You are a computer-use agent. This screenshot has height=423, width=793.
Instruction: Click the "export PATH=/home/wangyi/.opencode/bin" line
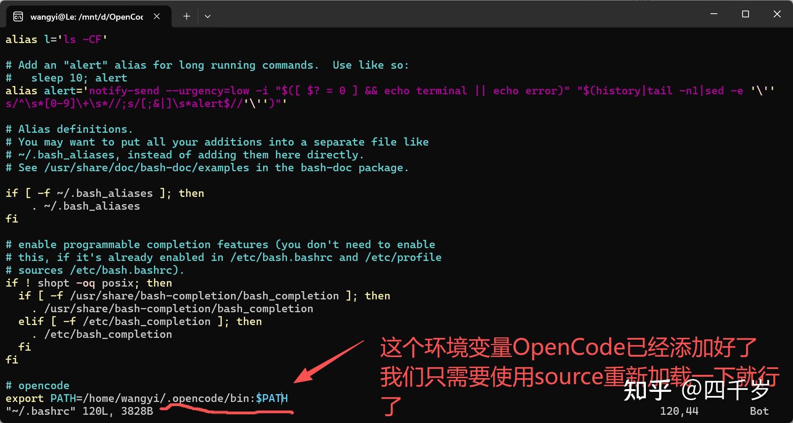pyautogui.click(x=147, y=398)
